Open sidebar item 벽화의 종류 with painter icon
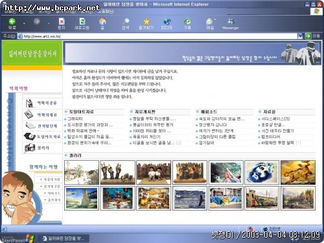324x243 pixels. tap(41, 103)
